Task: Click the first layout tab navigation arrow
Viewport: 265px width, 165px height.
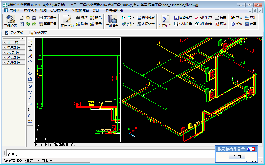Action: (36, 144)
